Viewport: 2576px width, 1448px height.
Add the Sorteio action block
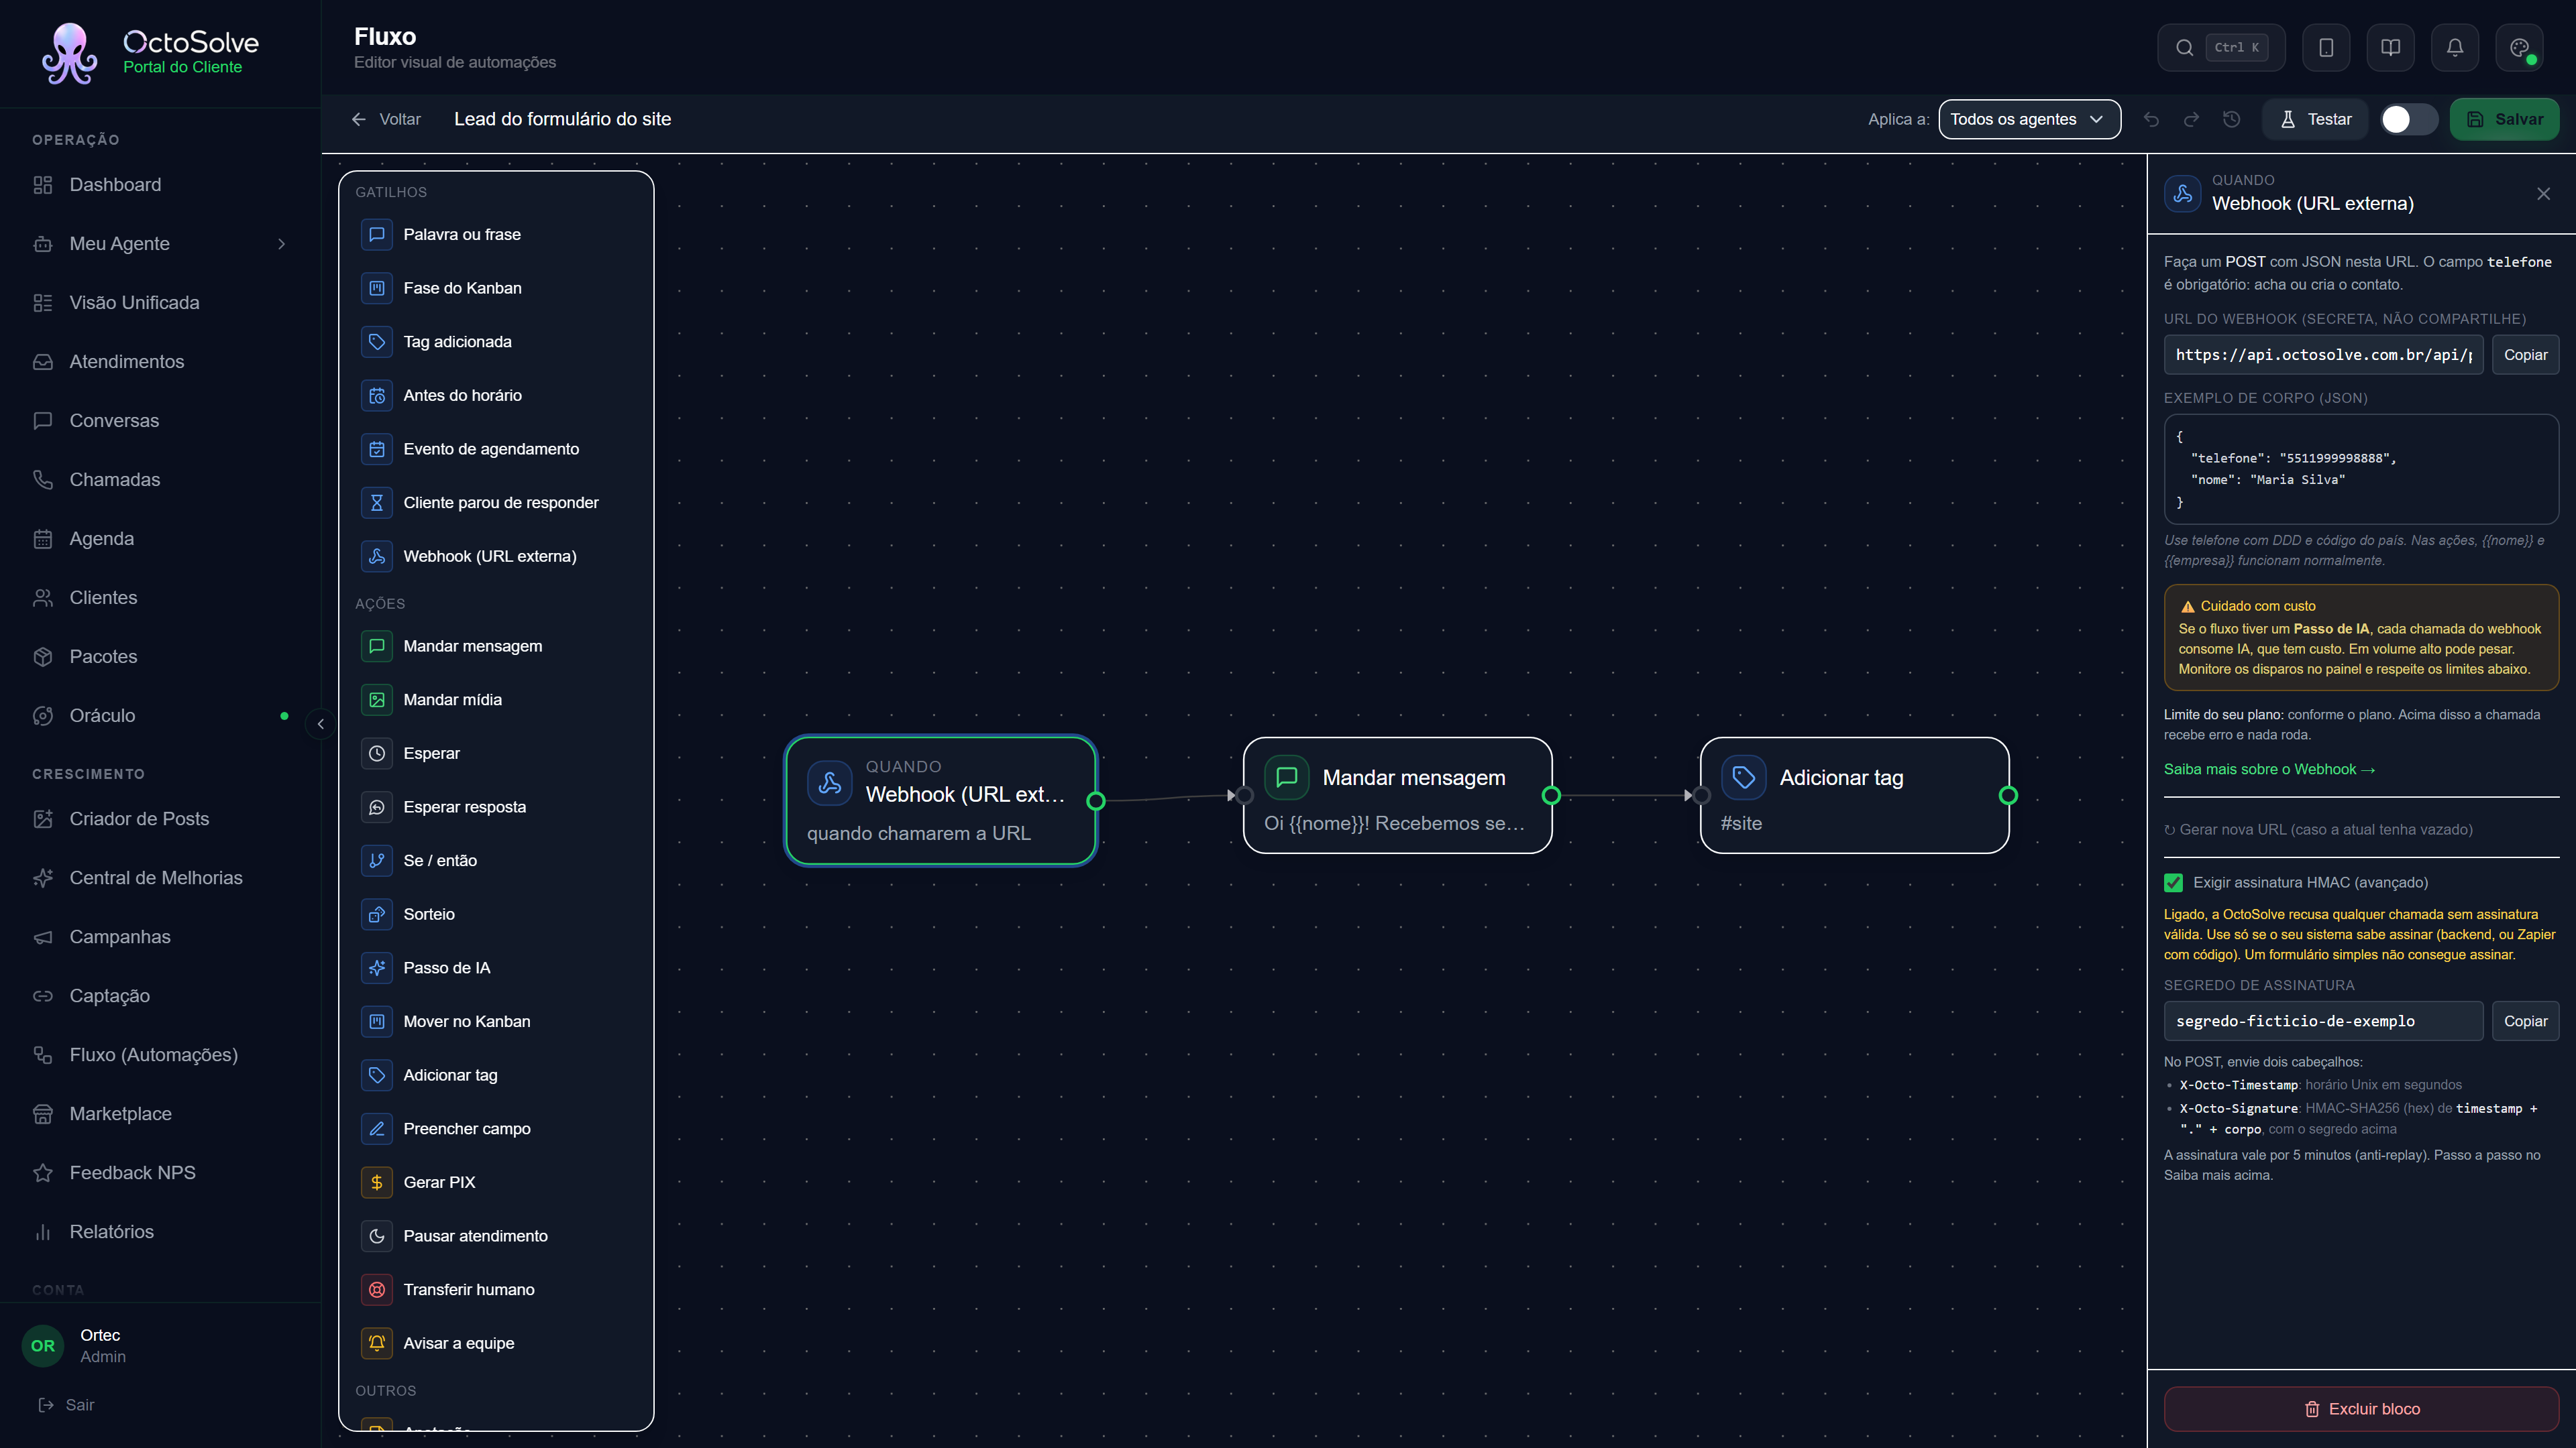496,914
